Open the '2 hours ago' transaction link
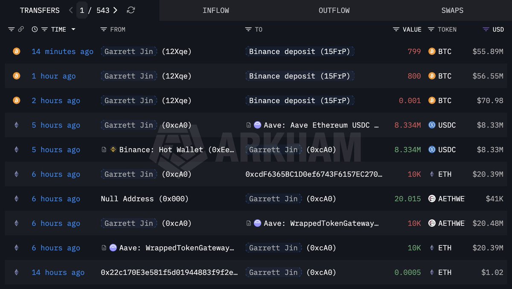Screen dimensions: 512x289 pyautogui.click(x=56, y=100)
